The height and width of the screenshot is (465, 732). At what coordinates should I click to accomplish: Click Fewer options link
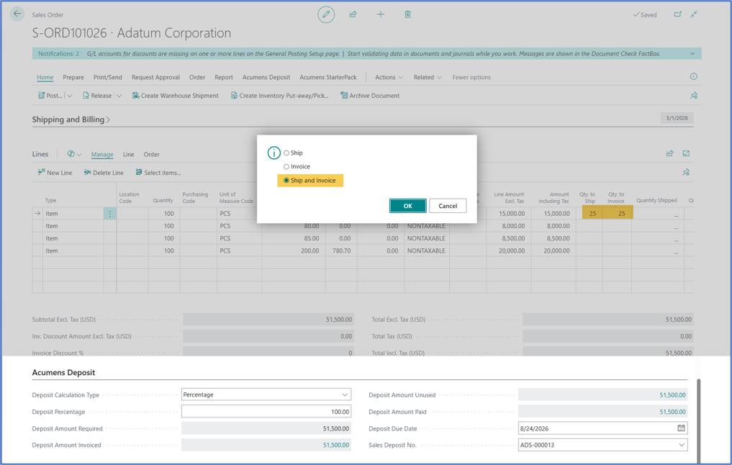click(x=471, y=77)
